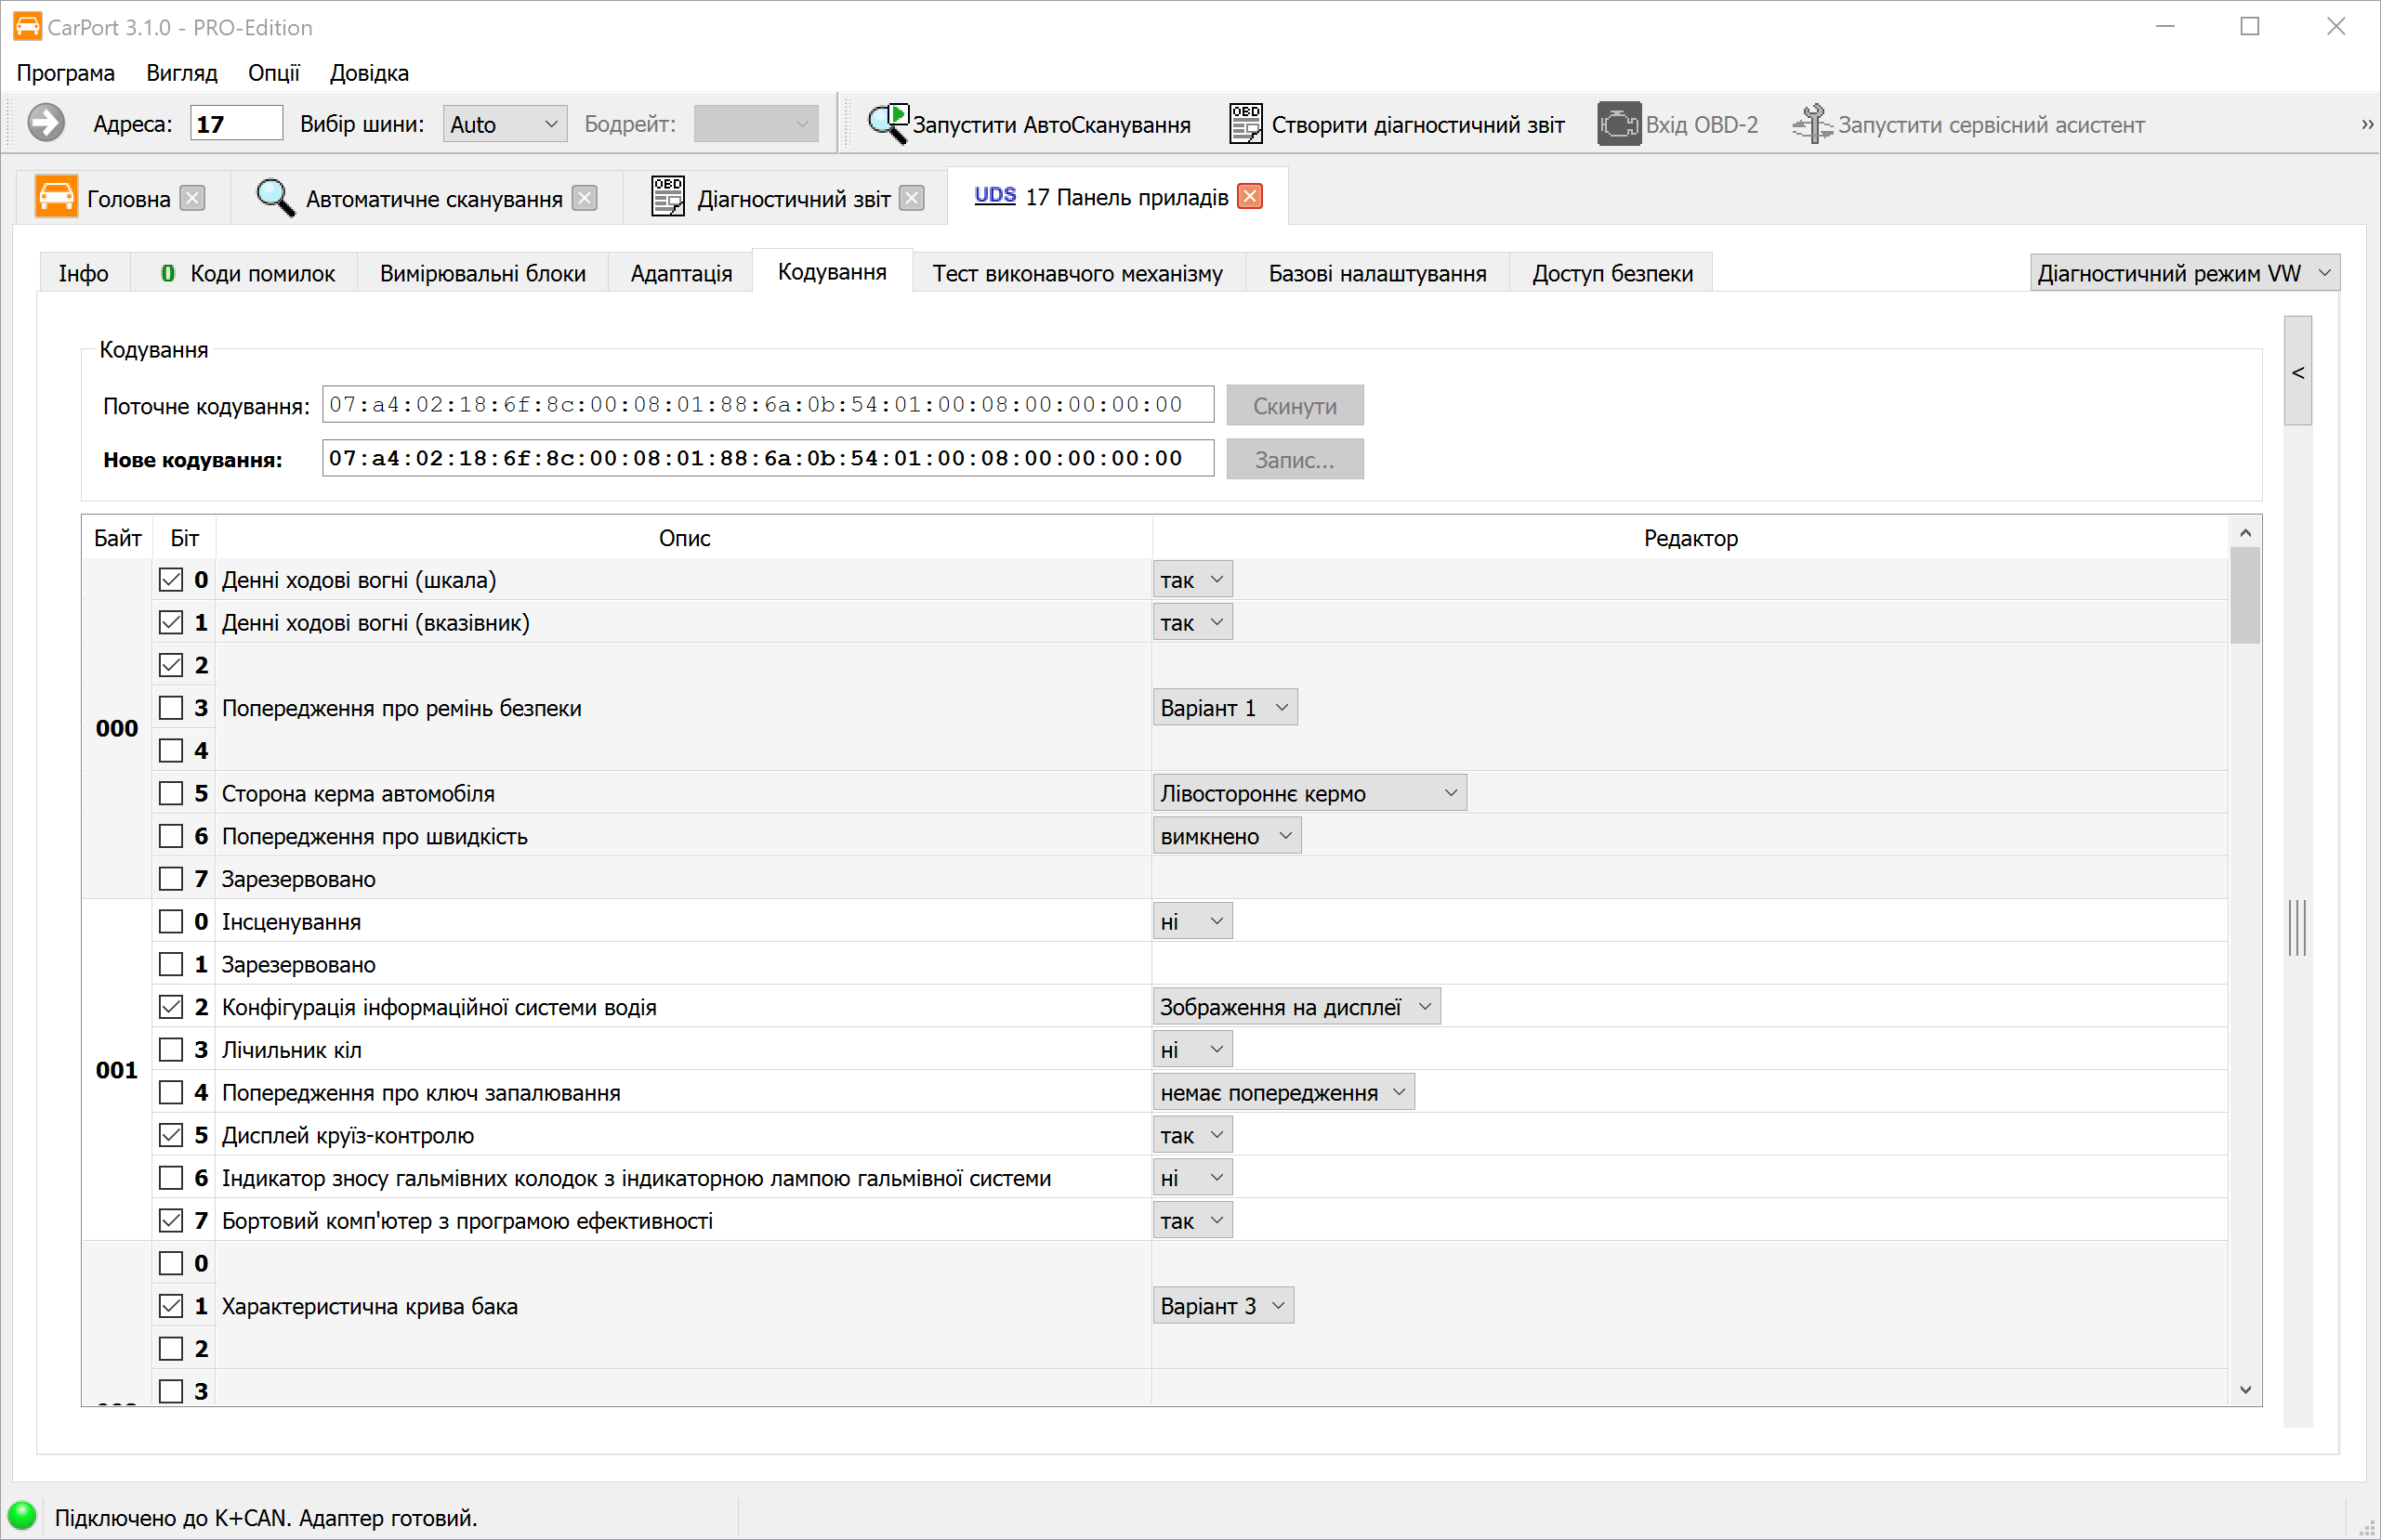2381x1540 pixels.
Task: Close the Автоматичне сканування tab
Action: coord(585,198)
